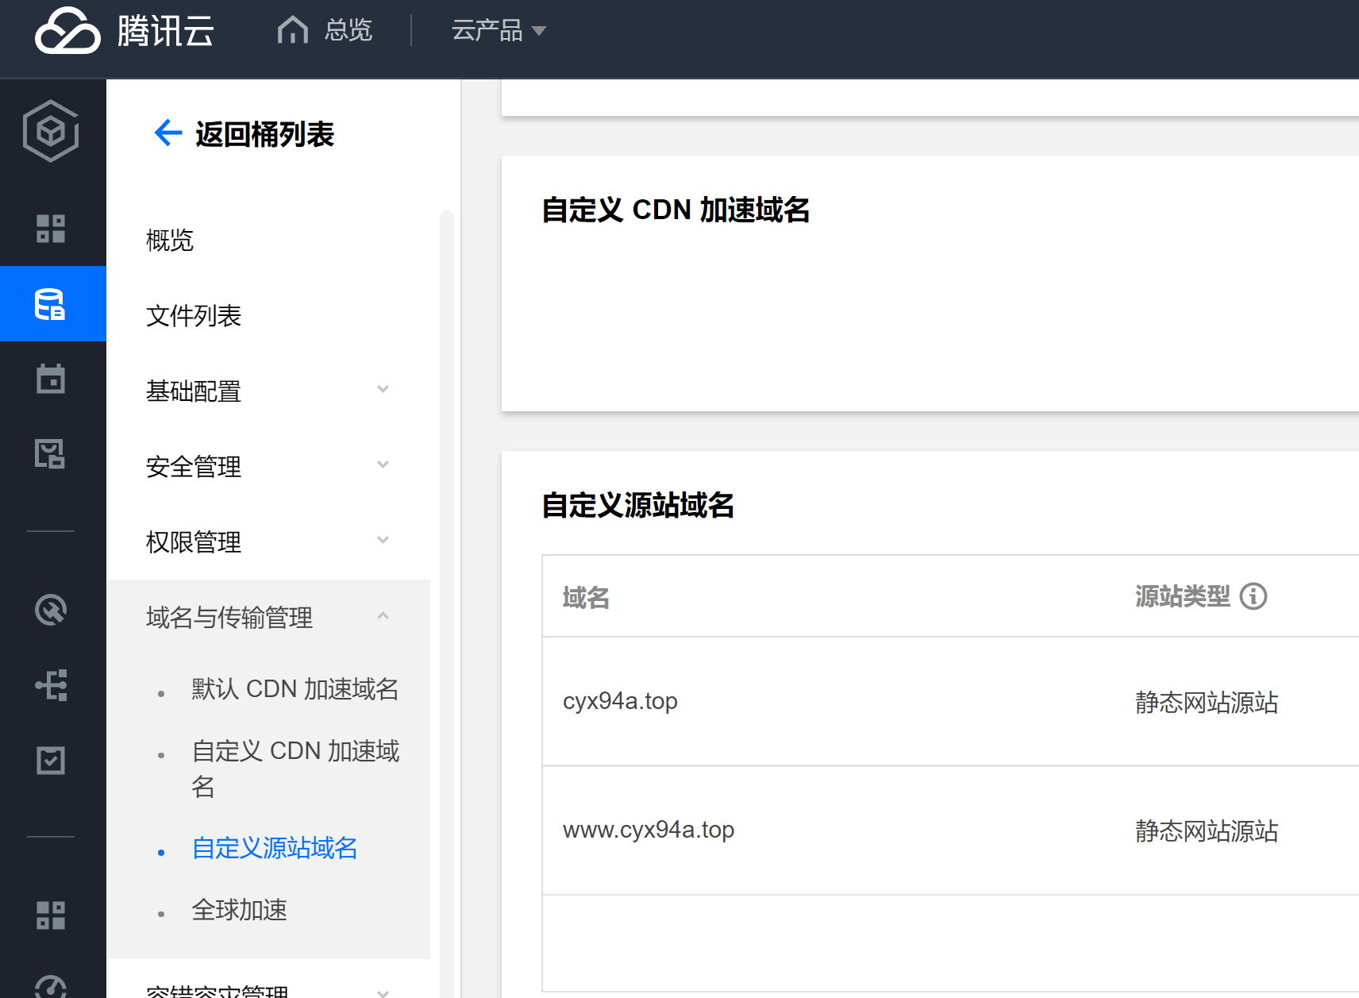Open the 安全管理 menu item
Image resolution: width=1359 pixels, height=998 pixels.
pyautogui.click(x=194, y=467)
